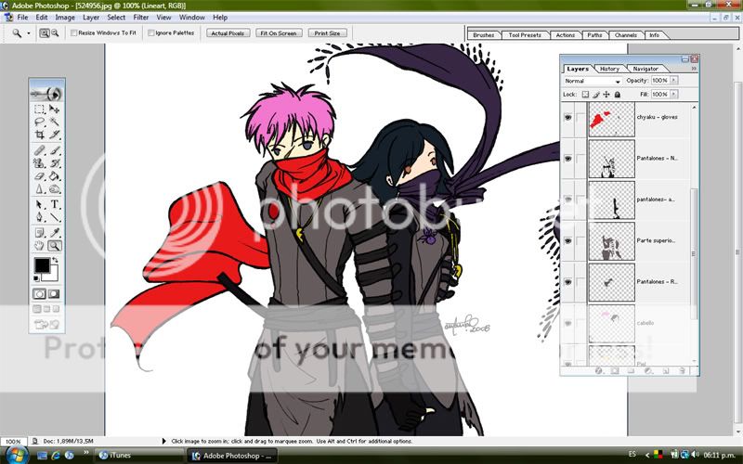This screenshot has height=464, width=743.
Task: Select the Hand tool
Action: coord(40,246)
